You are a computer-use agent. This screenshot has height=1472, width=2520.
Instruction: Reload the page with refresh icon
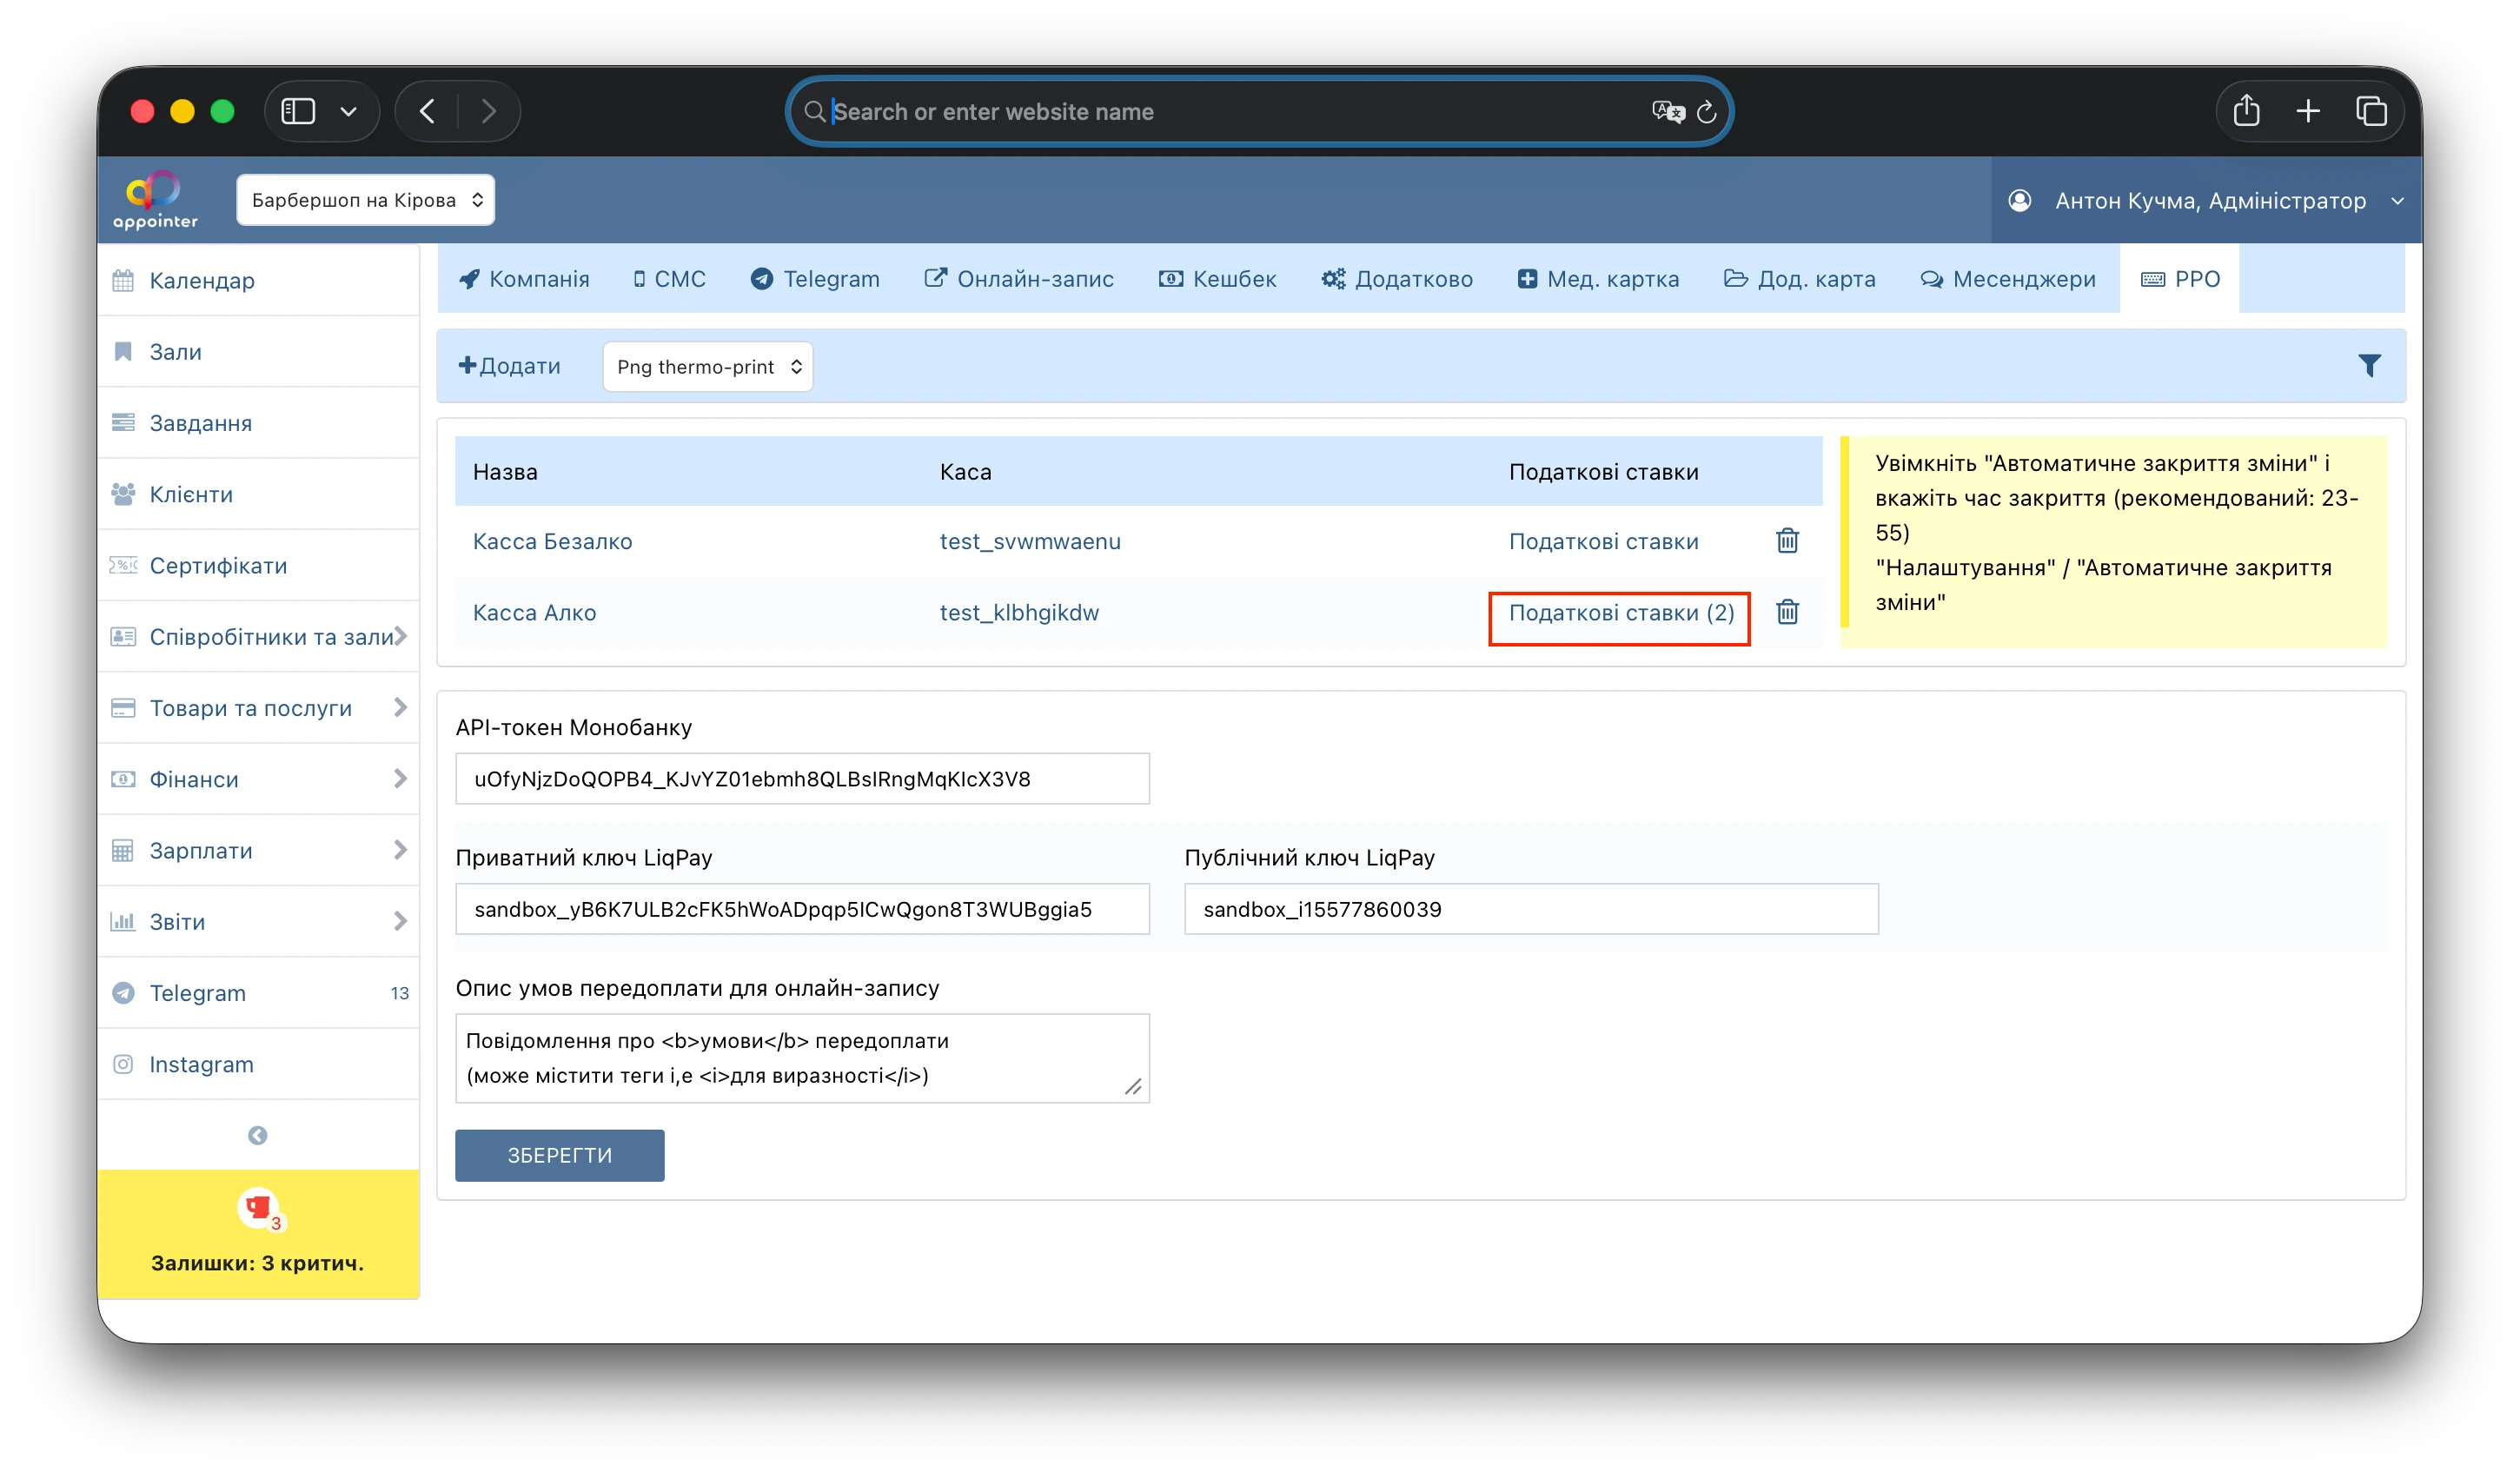1707,111
